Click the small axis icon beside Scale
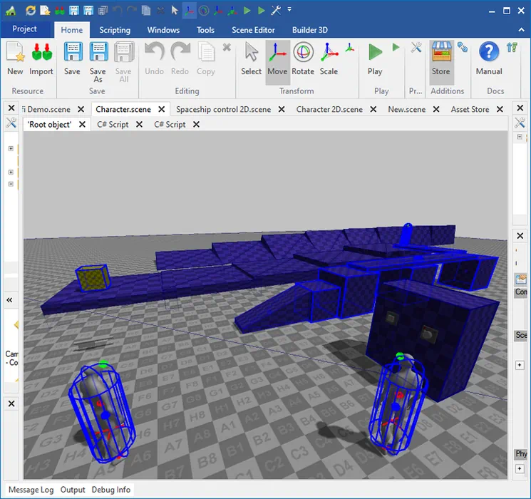Image resolution: width=531 pixels, height=499 pixels. pyautogui.click(x=350, y=48)
